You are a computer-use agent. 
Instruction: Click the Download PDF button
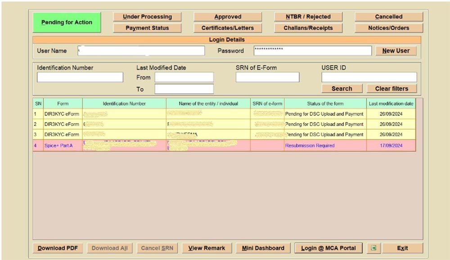(58, 248)
